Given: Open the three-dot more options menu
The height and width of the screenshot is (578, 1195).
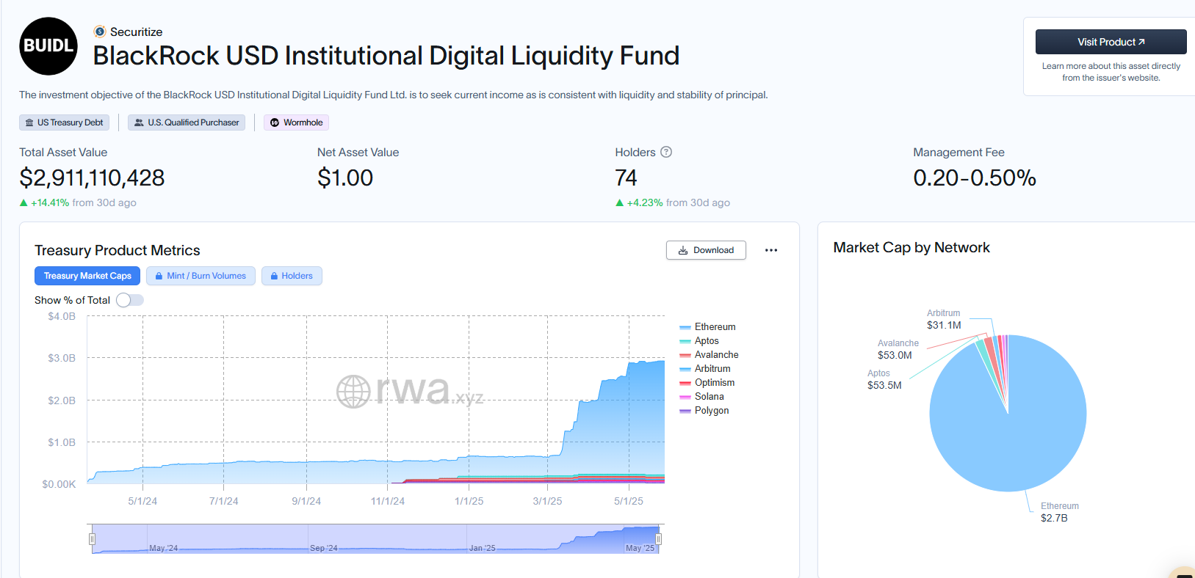Looking at the screenshot, I should [x=770, y=250].
